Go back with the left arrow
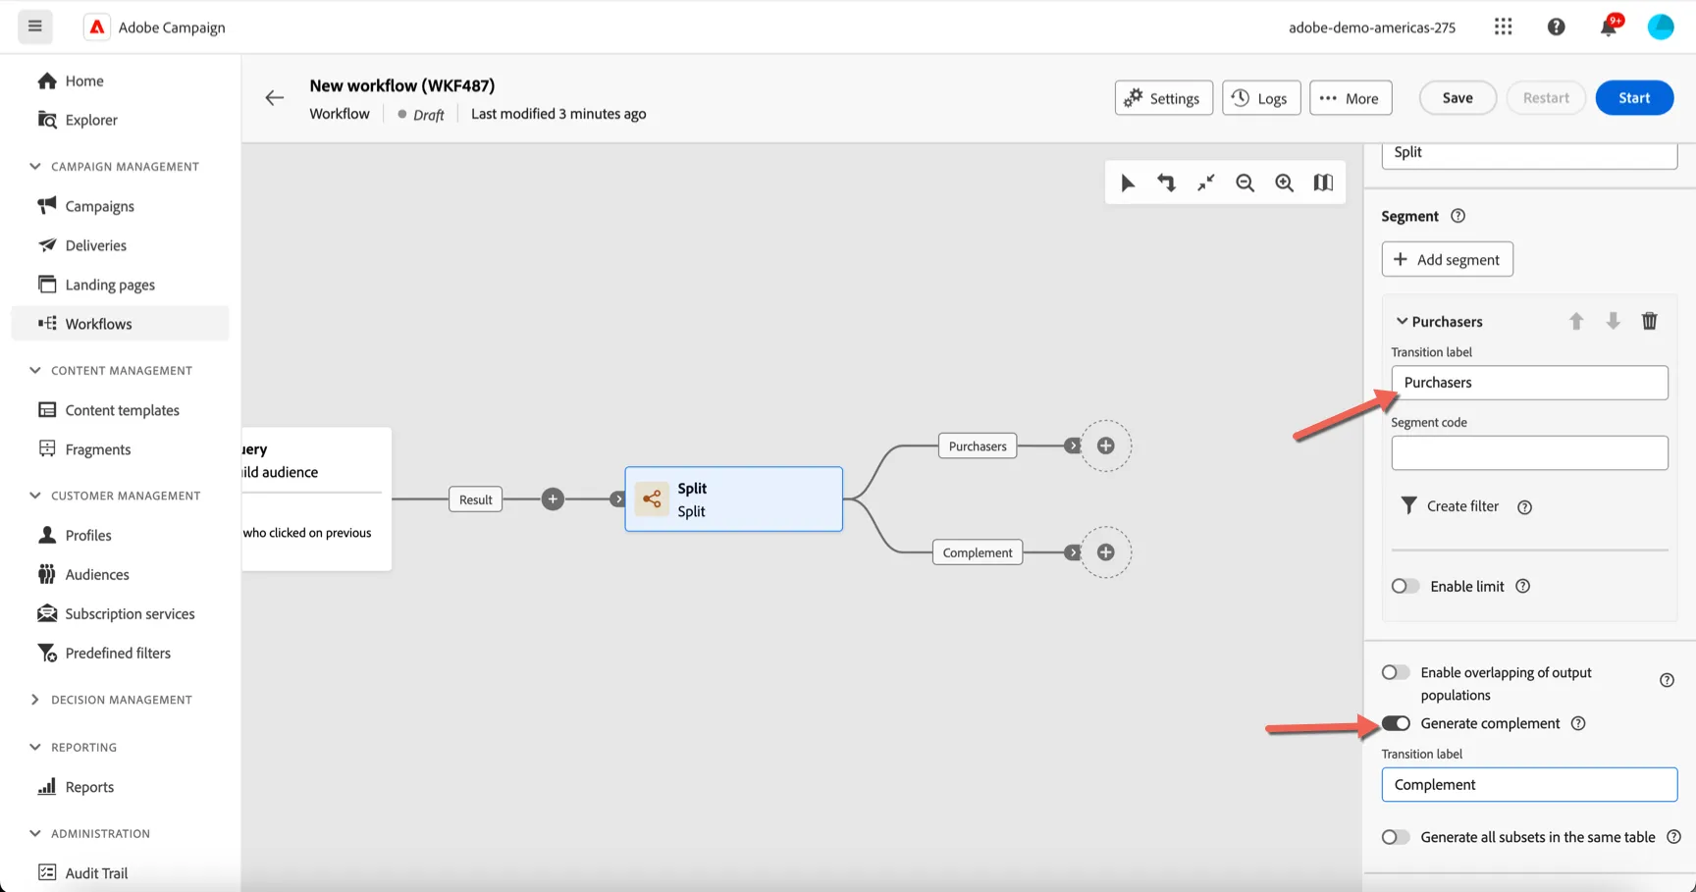 275,97
